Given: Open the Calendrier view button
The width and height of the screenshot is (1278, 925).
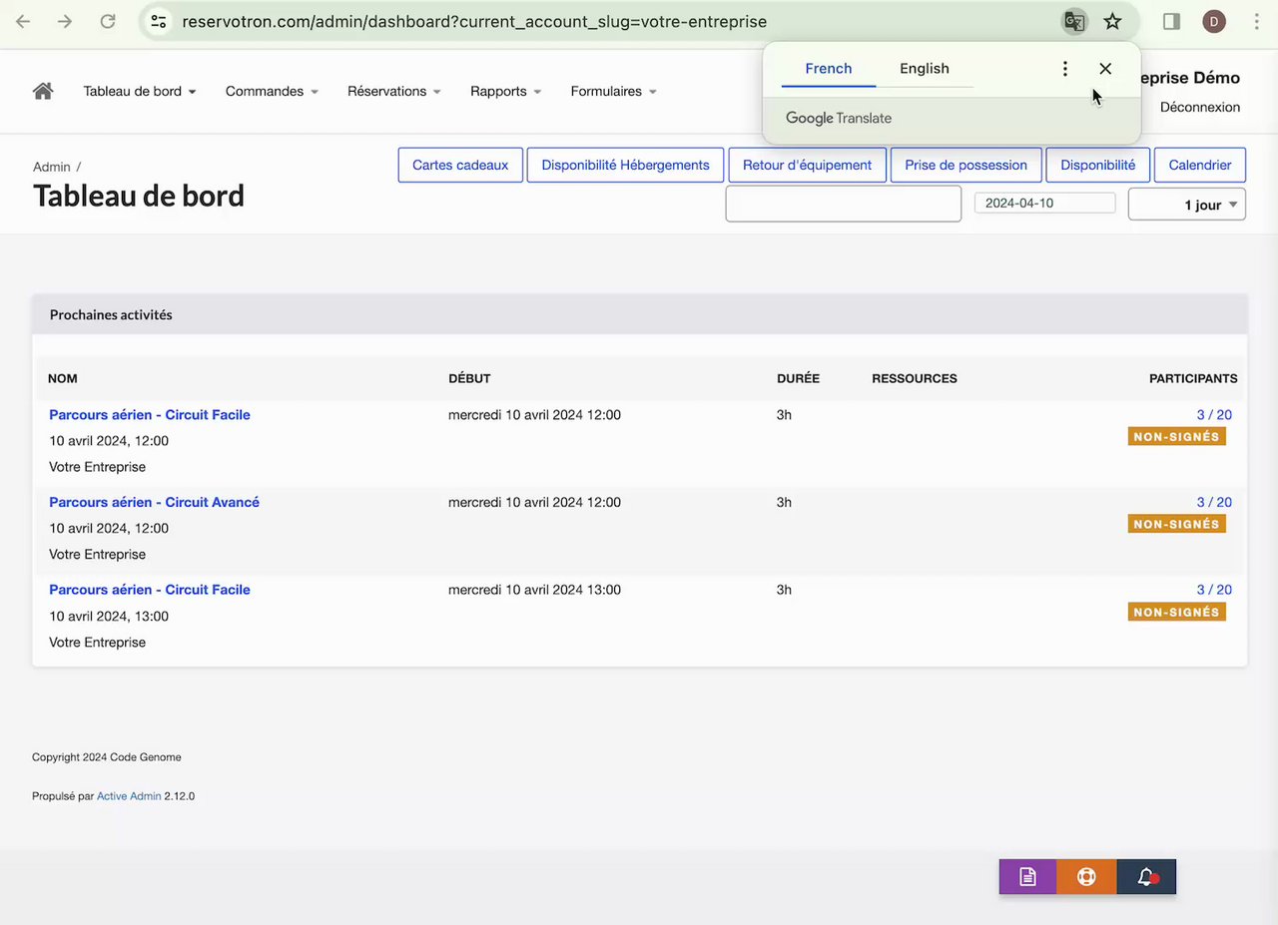Looking at the screenshot, I should pyautogui.click(x=1199, y=165).
